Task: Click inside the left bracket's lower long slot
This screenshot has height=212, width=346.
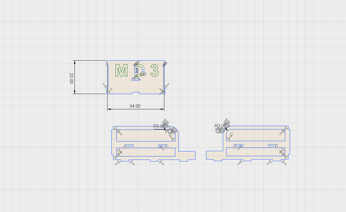Action: pos(146,152)
